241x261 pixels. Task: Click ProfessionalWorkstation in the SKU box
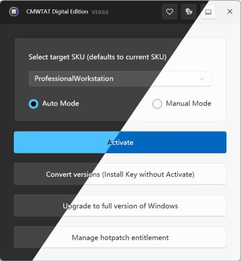coord(74,78)
